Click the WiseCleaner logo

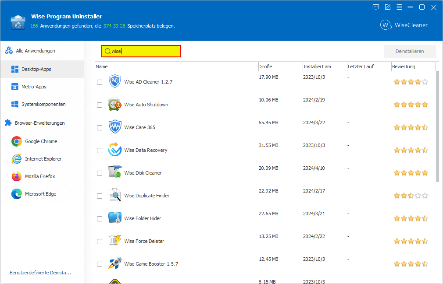(404, 25)
